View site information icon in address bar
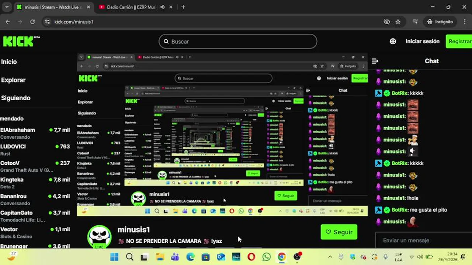472x265 pixels. (x=47, y=22)
